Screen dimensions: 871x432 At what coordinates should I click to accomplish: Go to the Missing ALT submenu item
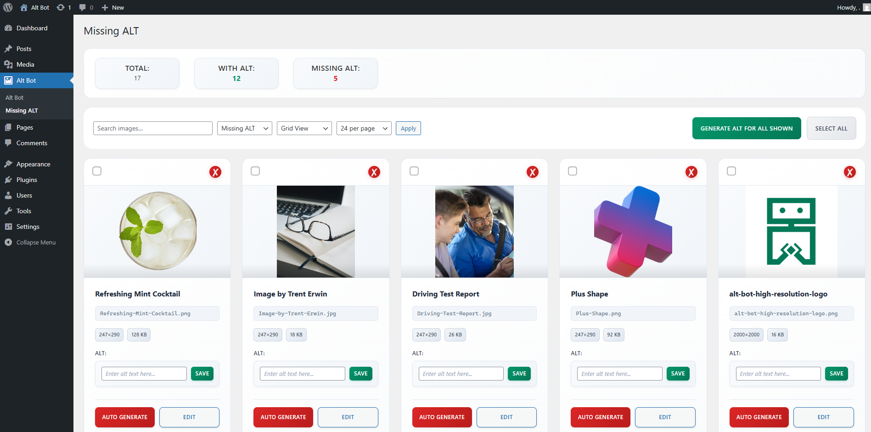tap(21, 110)
